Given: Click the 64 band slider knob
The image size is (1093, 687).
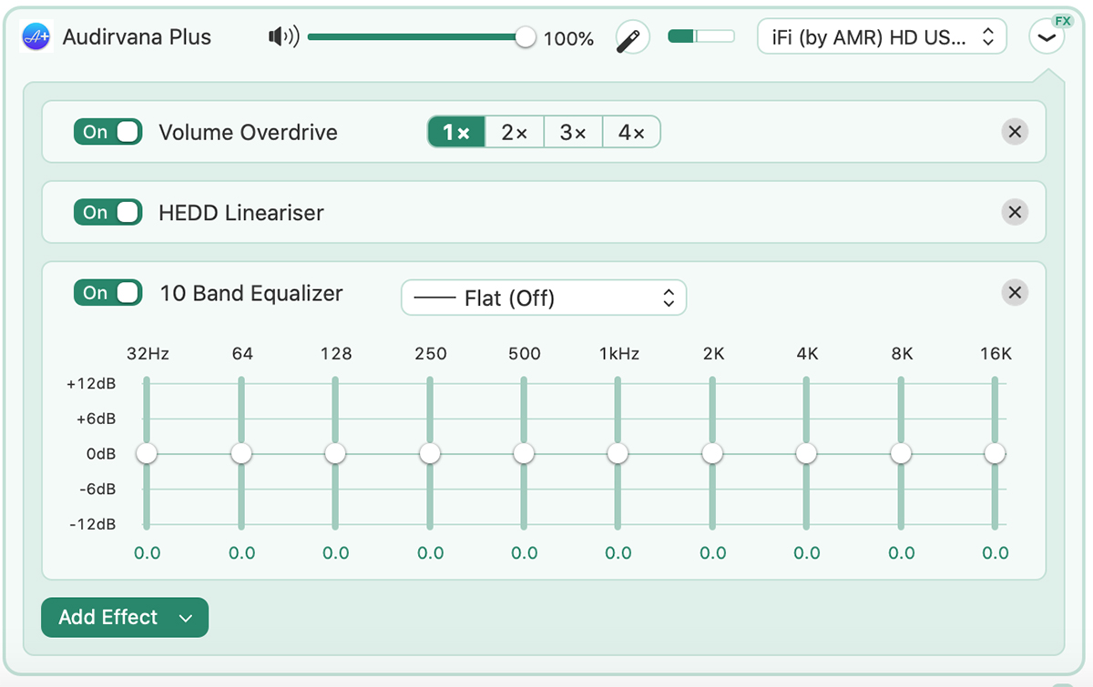Looking at the screenshot, I should click(x=241, y=453).
